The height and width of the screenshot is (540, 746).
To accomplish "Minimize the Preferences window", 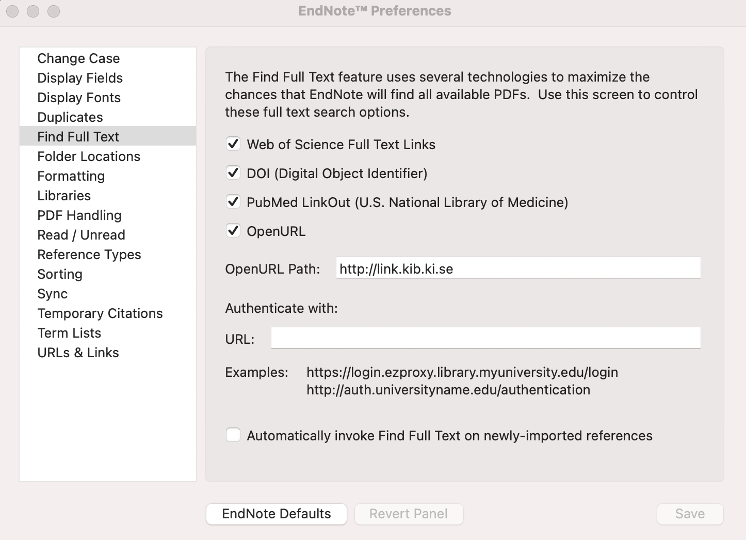I will [x=33, y=11].
